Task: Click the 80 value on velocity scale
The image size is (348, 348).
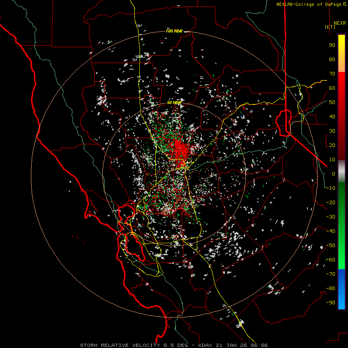Action: pyautogui.click(x=332, y=59)
